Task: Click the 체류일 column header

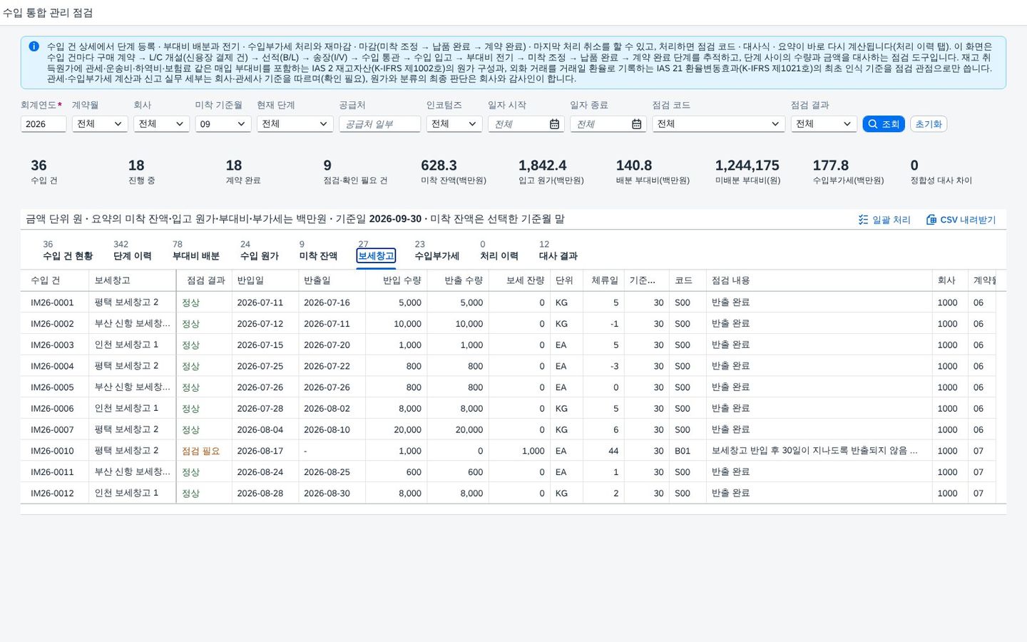Action: (604, 280)
